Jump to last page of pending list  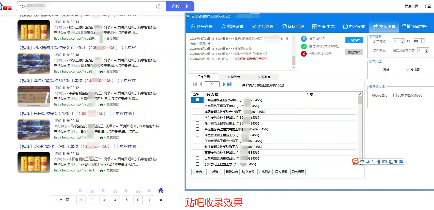(229, 84)
